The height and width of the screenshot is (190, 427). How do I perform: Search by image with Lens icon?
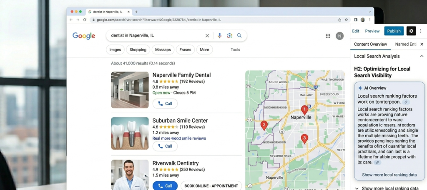[x=230, y=36]
